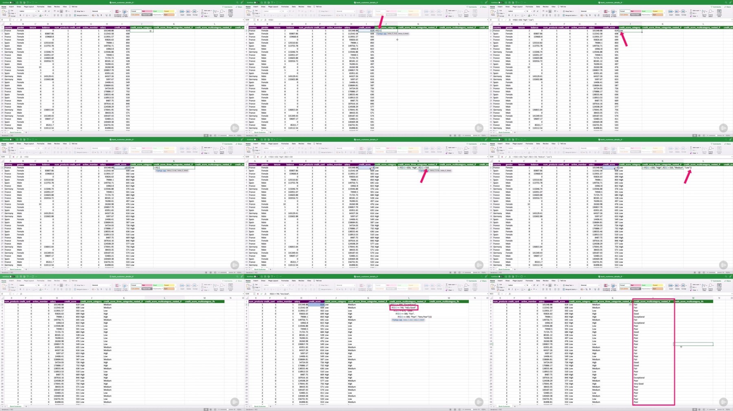733x411 pixels.
Task: Click Merge & Centre in top-left window
Action: click(x=81, y=15)
